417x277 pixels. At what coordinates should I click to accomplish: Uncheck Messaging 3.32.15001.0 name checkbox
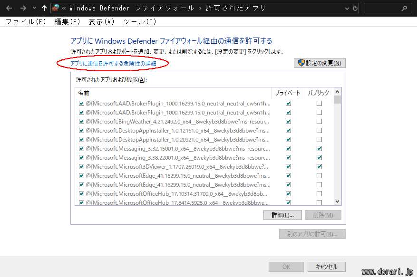pyautogui.click(x=81, y=149)
